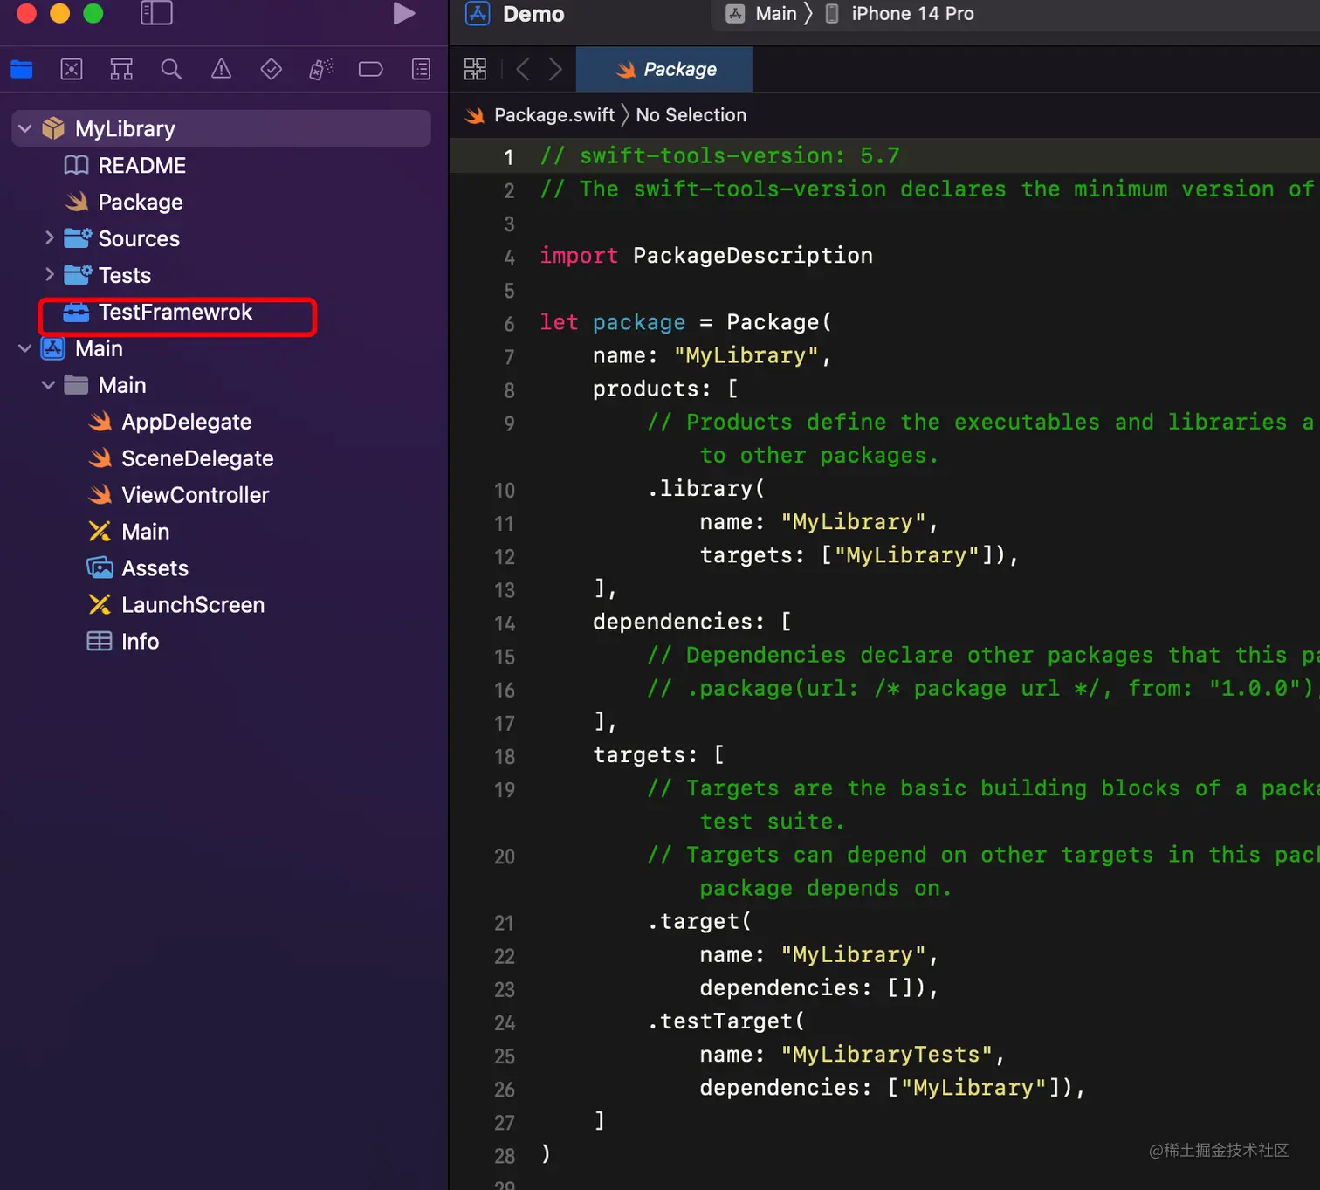Open the AppDelegate swift file
Screen dimensions: 1320x1190
pyautogui.click(x=186, y=422)
